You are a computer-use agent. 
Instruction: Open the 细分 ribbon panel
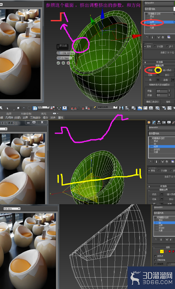[x=45, y=118]
